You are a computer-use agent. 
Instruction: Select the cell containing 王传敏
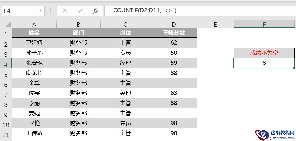click(34, 133)
